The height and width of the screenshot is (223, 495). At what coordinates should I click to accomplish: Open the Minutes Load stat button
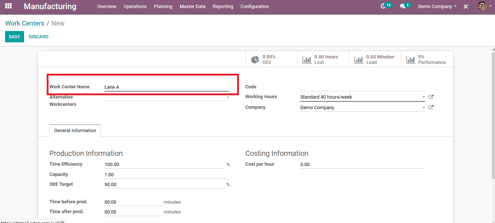coord(375,59)
